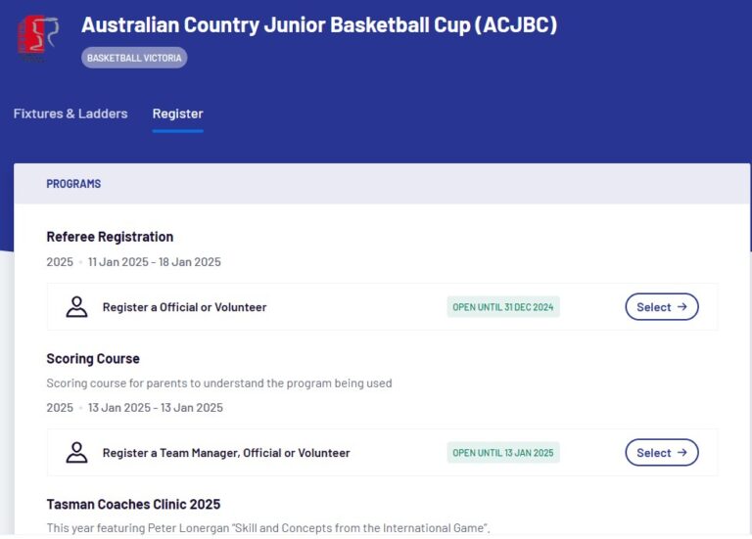Click the BASKETBALL VICTORIA badge

[134, 58]
